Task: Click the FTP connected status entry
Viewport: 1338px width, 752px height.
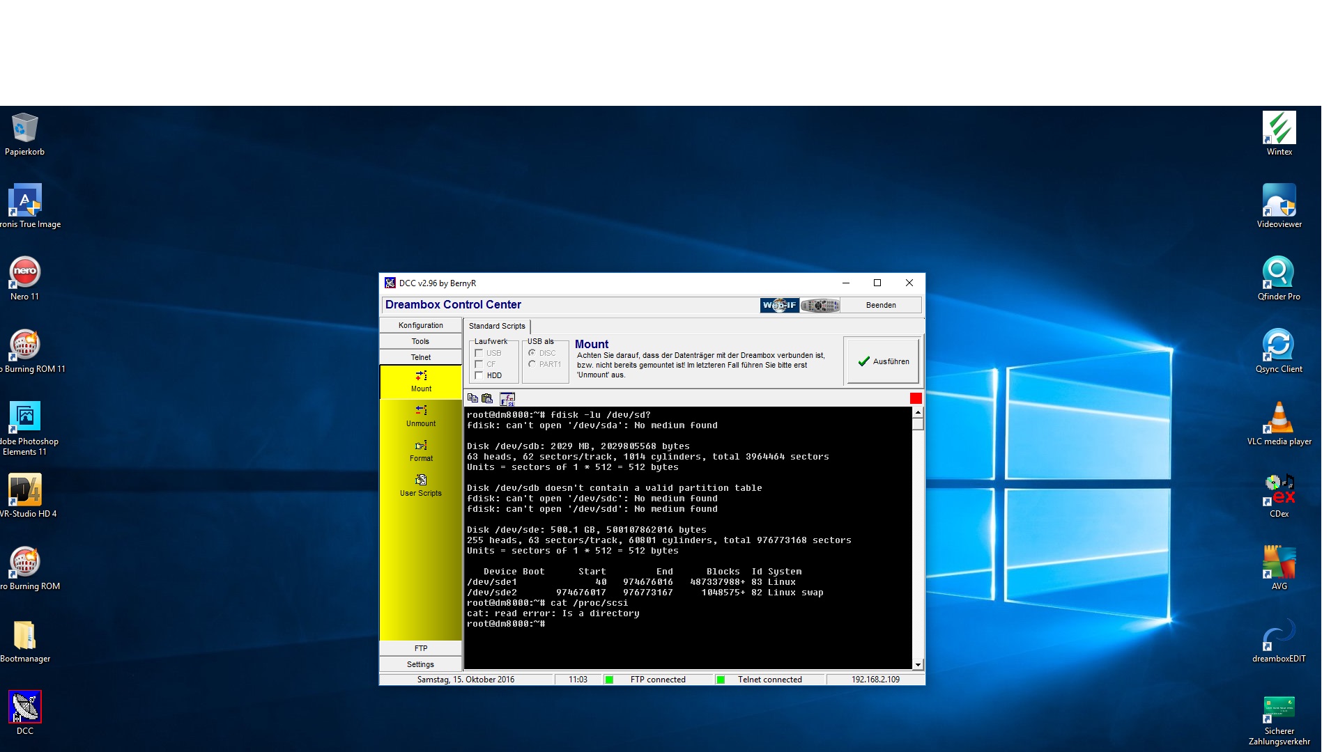Action: pos(658,680)
